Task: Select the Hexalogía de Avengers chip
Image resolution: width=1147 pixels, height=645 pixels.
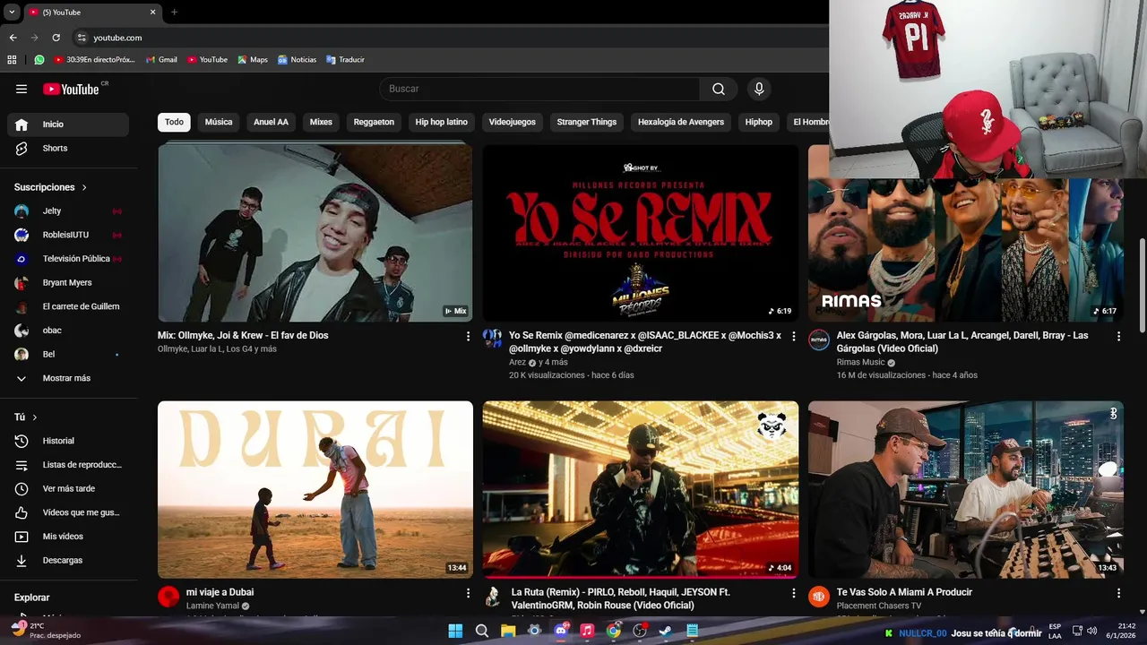Action: tap(681, 122)
